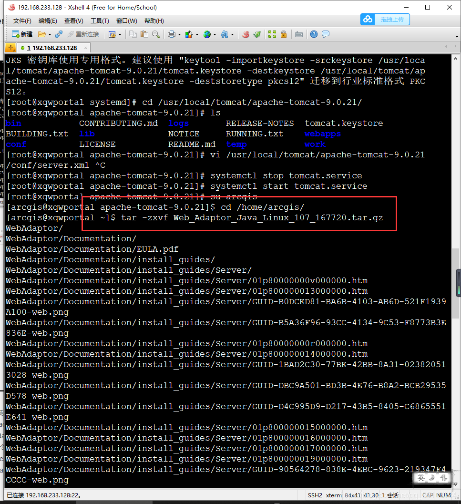Click the keyboard icon in toolbar

click(x=299, y=34)
